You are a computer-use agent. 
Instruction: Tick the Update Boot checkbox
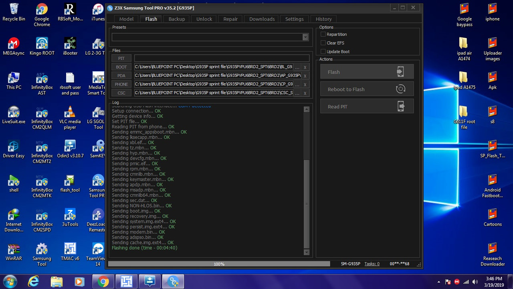click(x=323, y=51)
